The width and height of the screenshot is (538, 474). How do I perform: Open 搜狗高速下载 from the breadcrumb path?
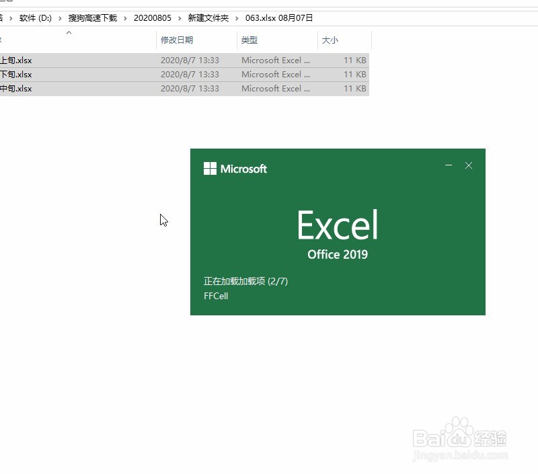pos(94,18)
